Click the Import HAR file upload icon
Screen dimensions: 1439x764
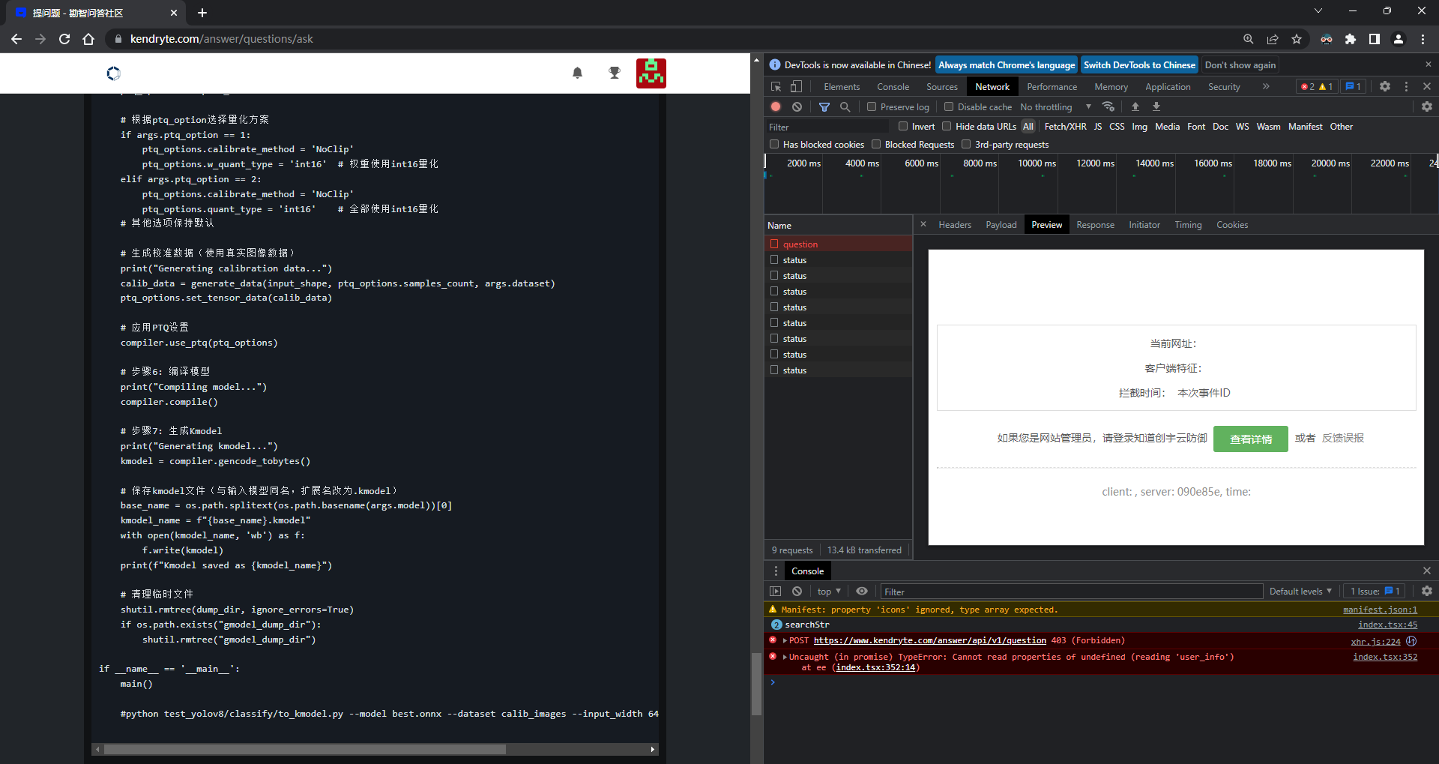point(1135,107)
